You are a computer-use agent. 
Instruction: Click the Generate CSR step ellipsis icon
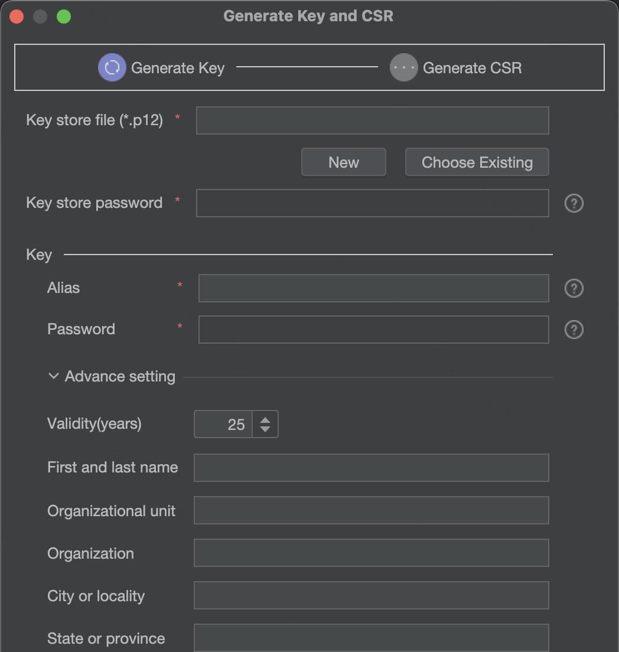[403, 67]
